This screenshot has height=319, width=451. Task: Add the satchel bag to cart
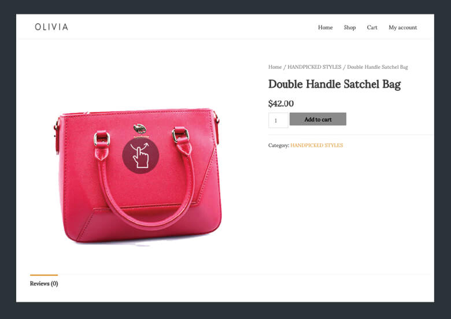318,119
